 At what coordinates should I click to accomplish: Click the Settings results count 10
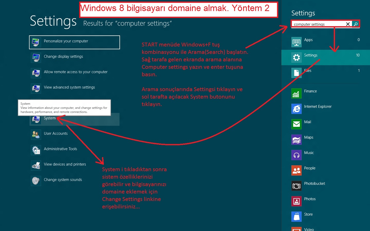[358, 55]
